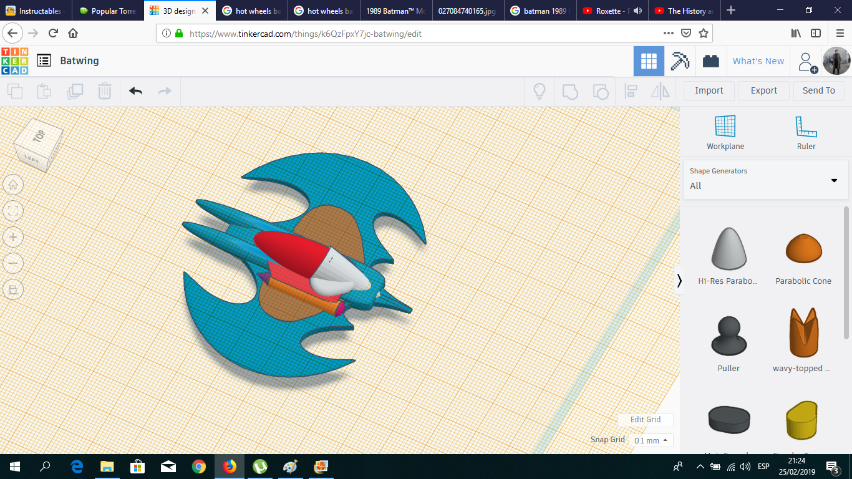Click the Import button
Viewport: 852px width, 479px height.
pyautogui.click(x=709, y=91)
